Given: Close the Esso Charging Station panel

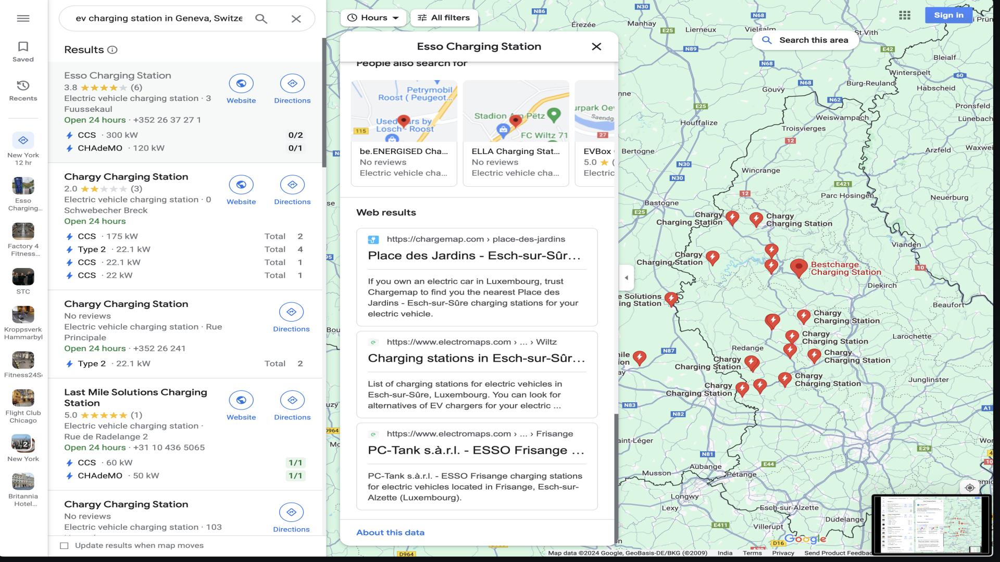Looking at the screenshot, I should tap(596, 47).
